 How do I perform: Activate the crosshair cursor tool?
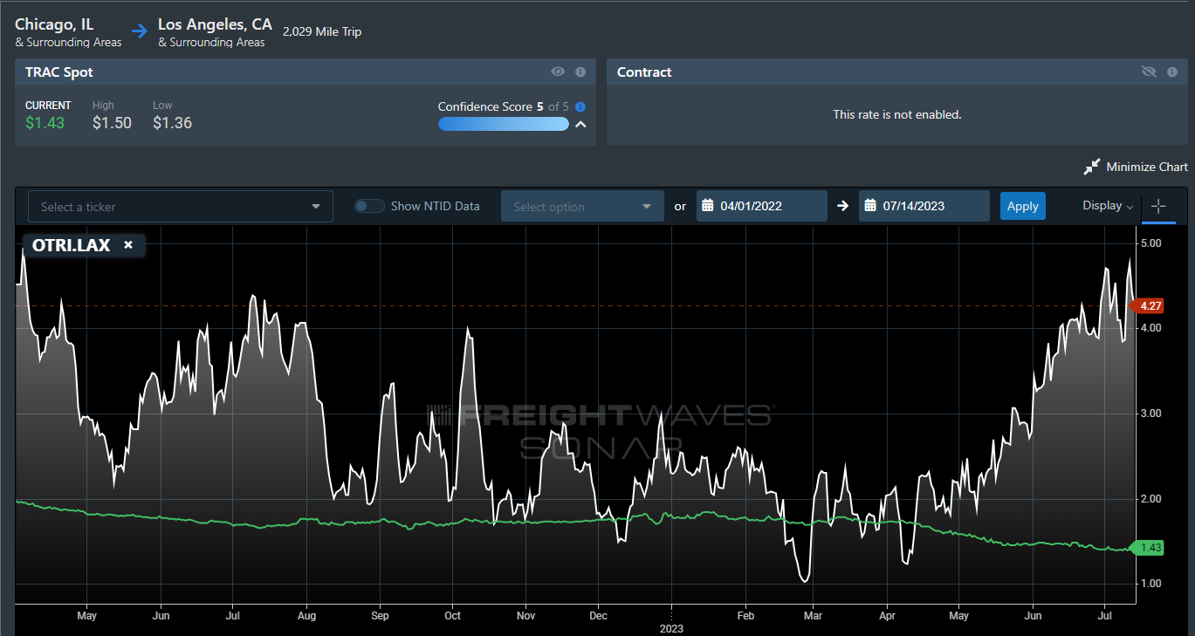pos(1158,207)
